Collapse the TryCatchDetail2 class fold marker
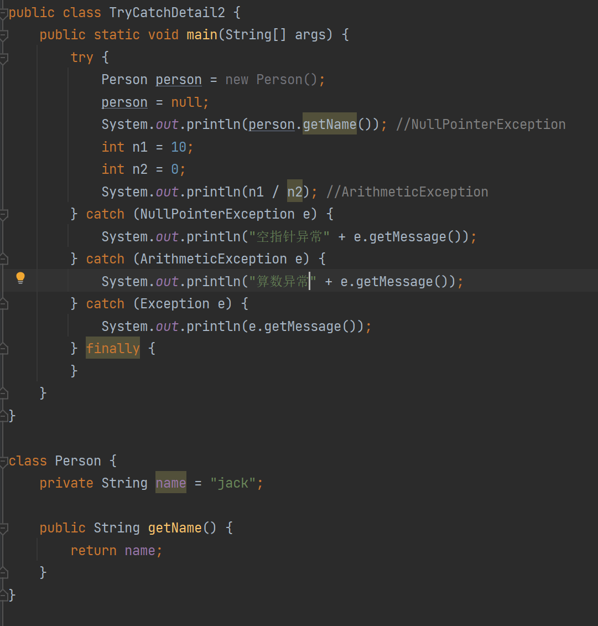This screenshot has height=626, width=598. 3,13
